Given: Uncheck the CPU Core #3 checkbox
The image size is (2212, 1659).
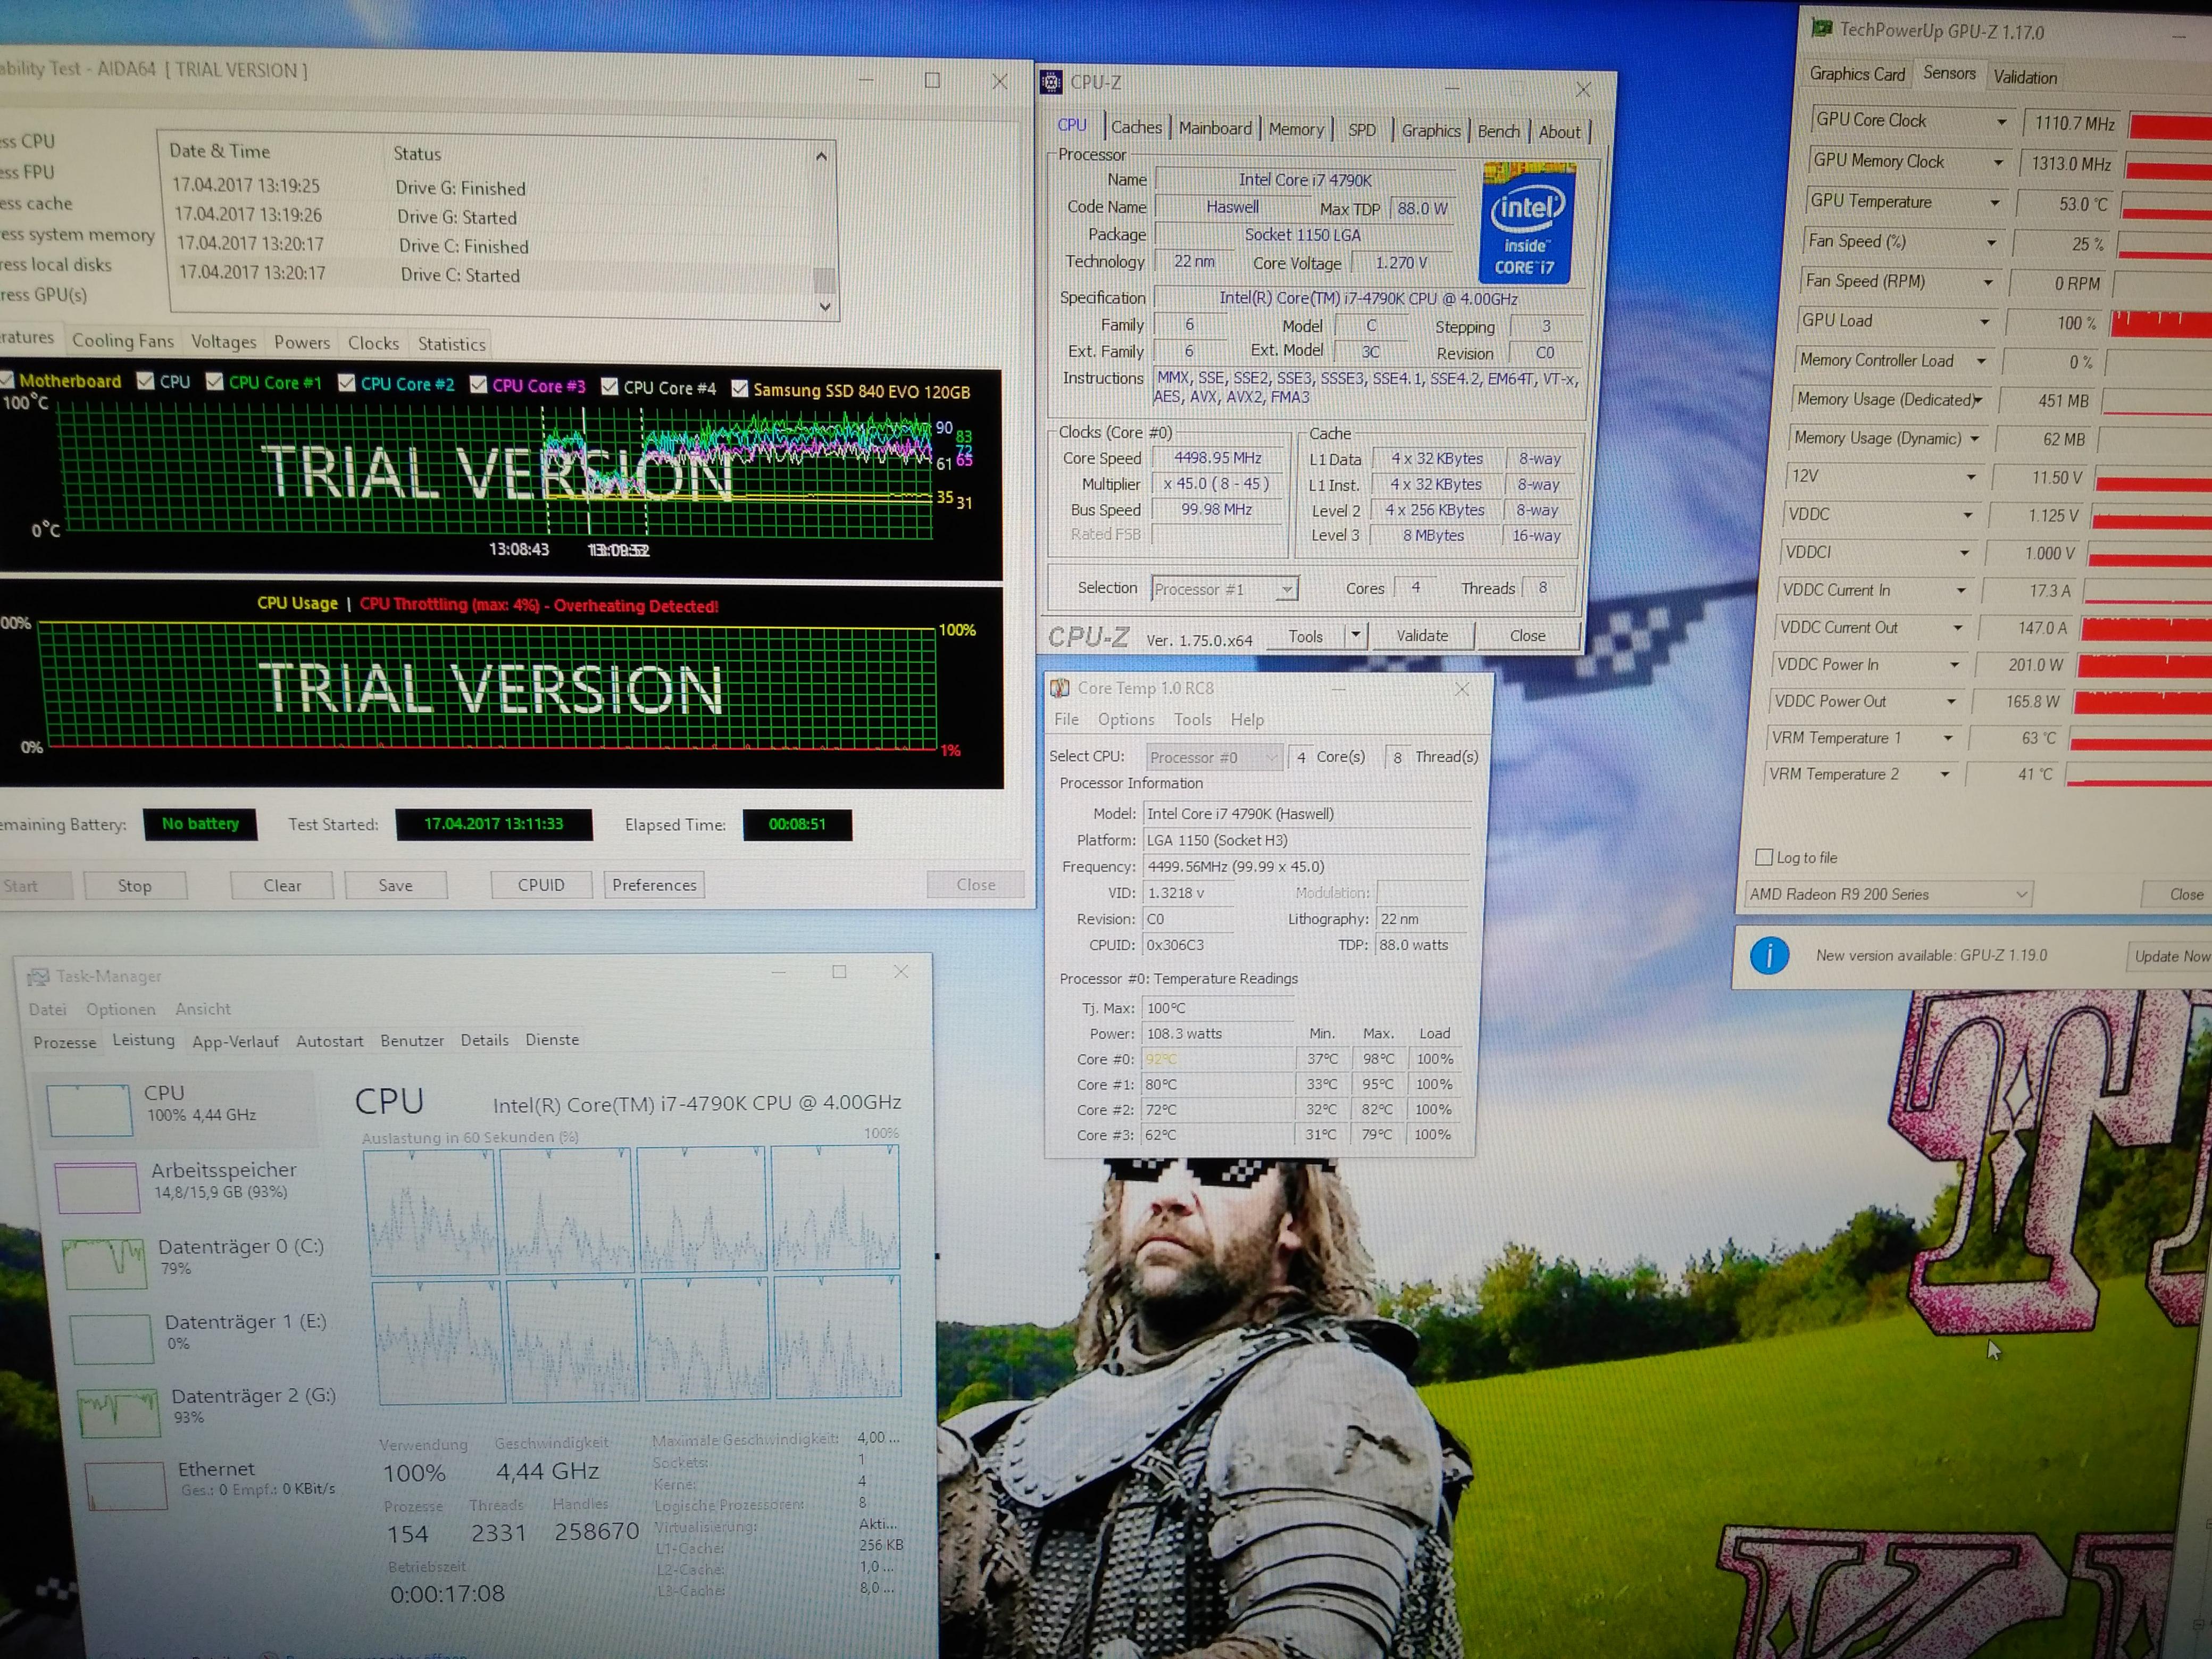Looking at the screenshot, I should pyautogui.click(x=478, y=385).
